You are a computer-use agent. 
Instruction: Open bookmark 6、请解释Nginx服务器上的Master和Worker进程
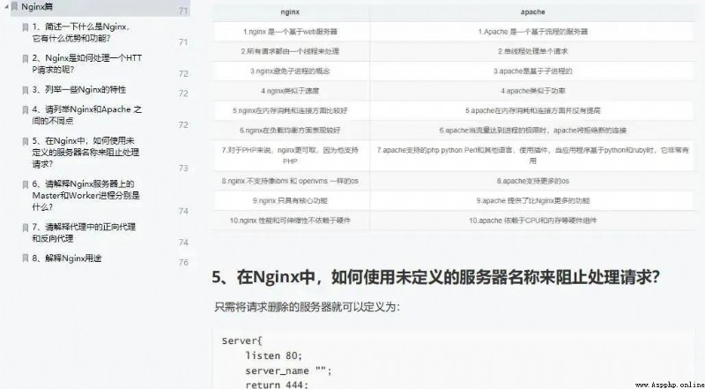click(85, 196)
